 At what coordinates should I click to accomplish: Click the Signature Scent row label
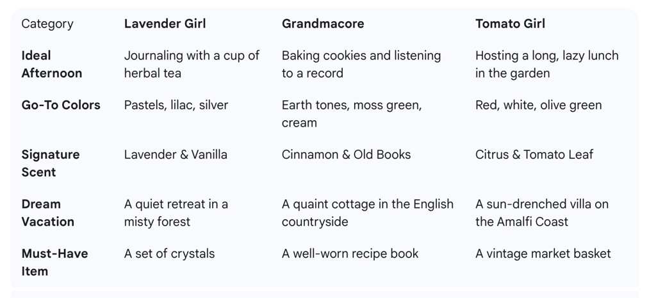50,163
